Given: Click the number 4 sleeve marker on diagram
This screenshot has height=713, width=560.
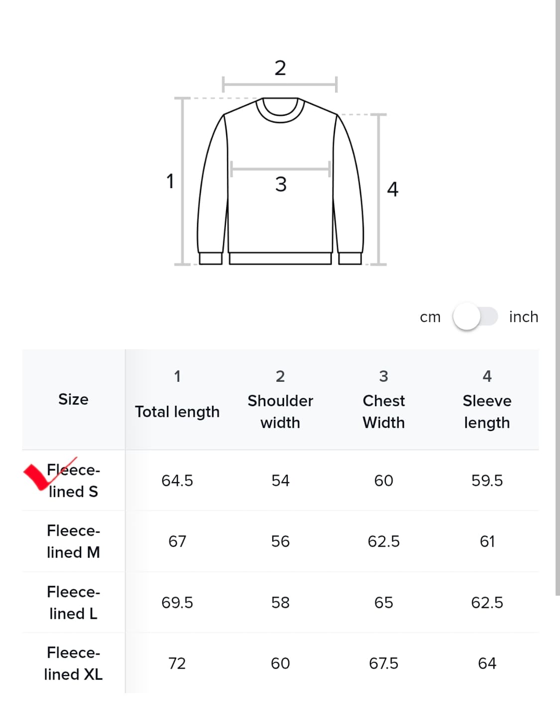Looking at the screenshot, I should 393,189.
